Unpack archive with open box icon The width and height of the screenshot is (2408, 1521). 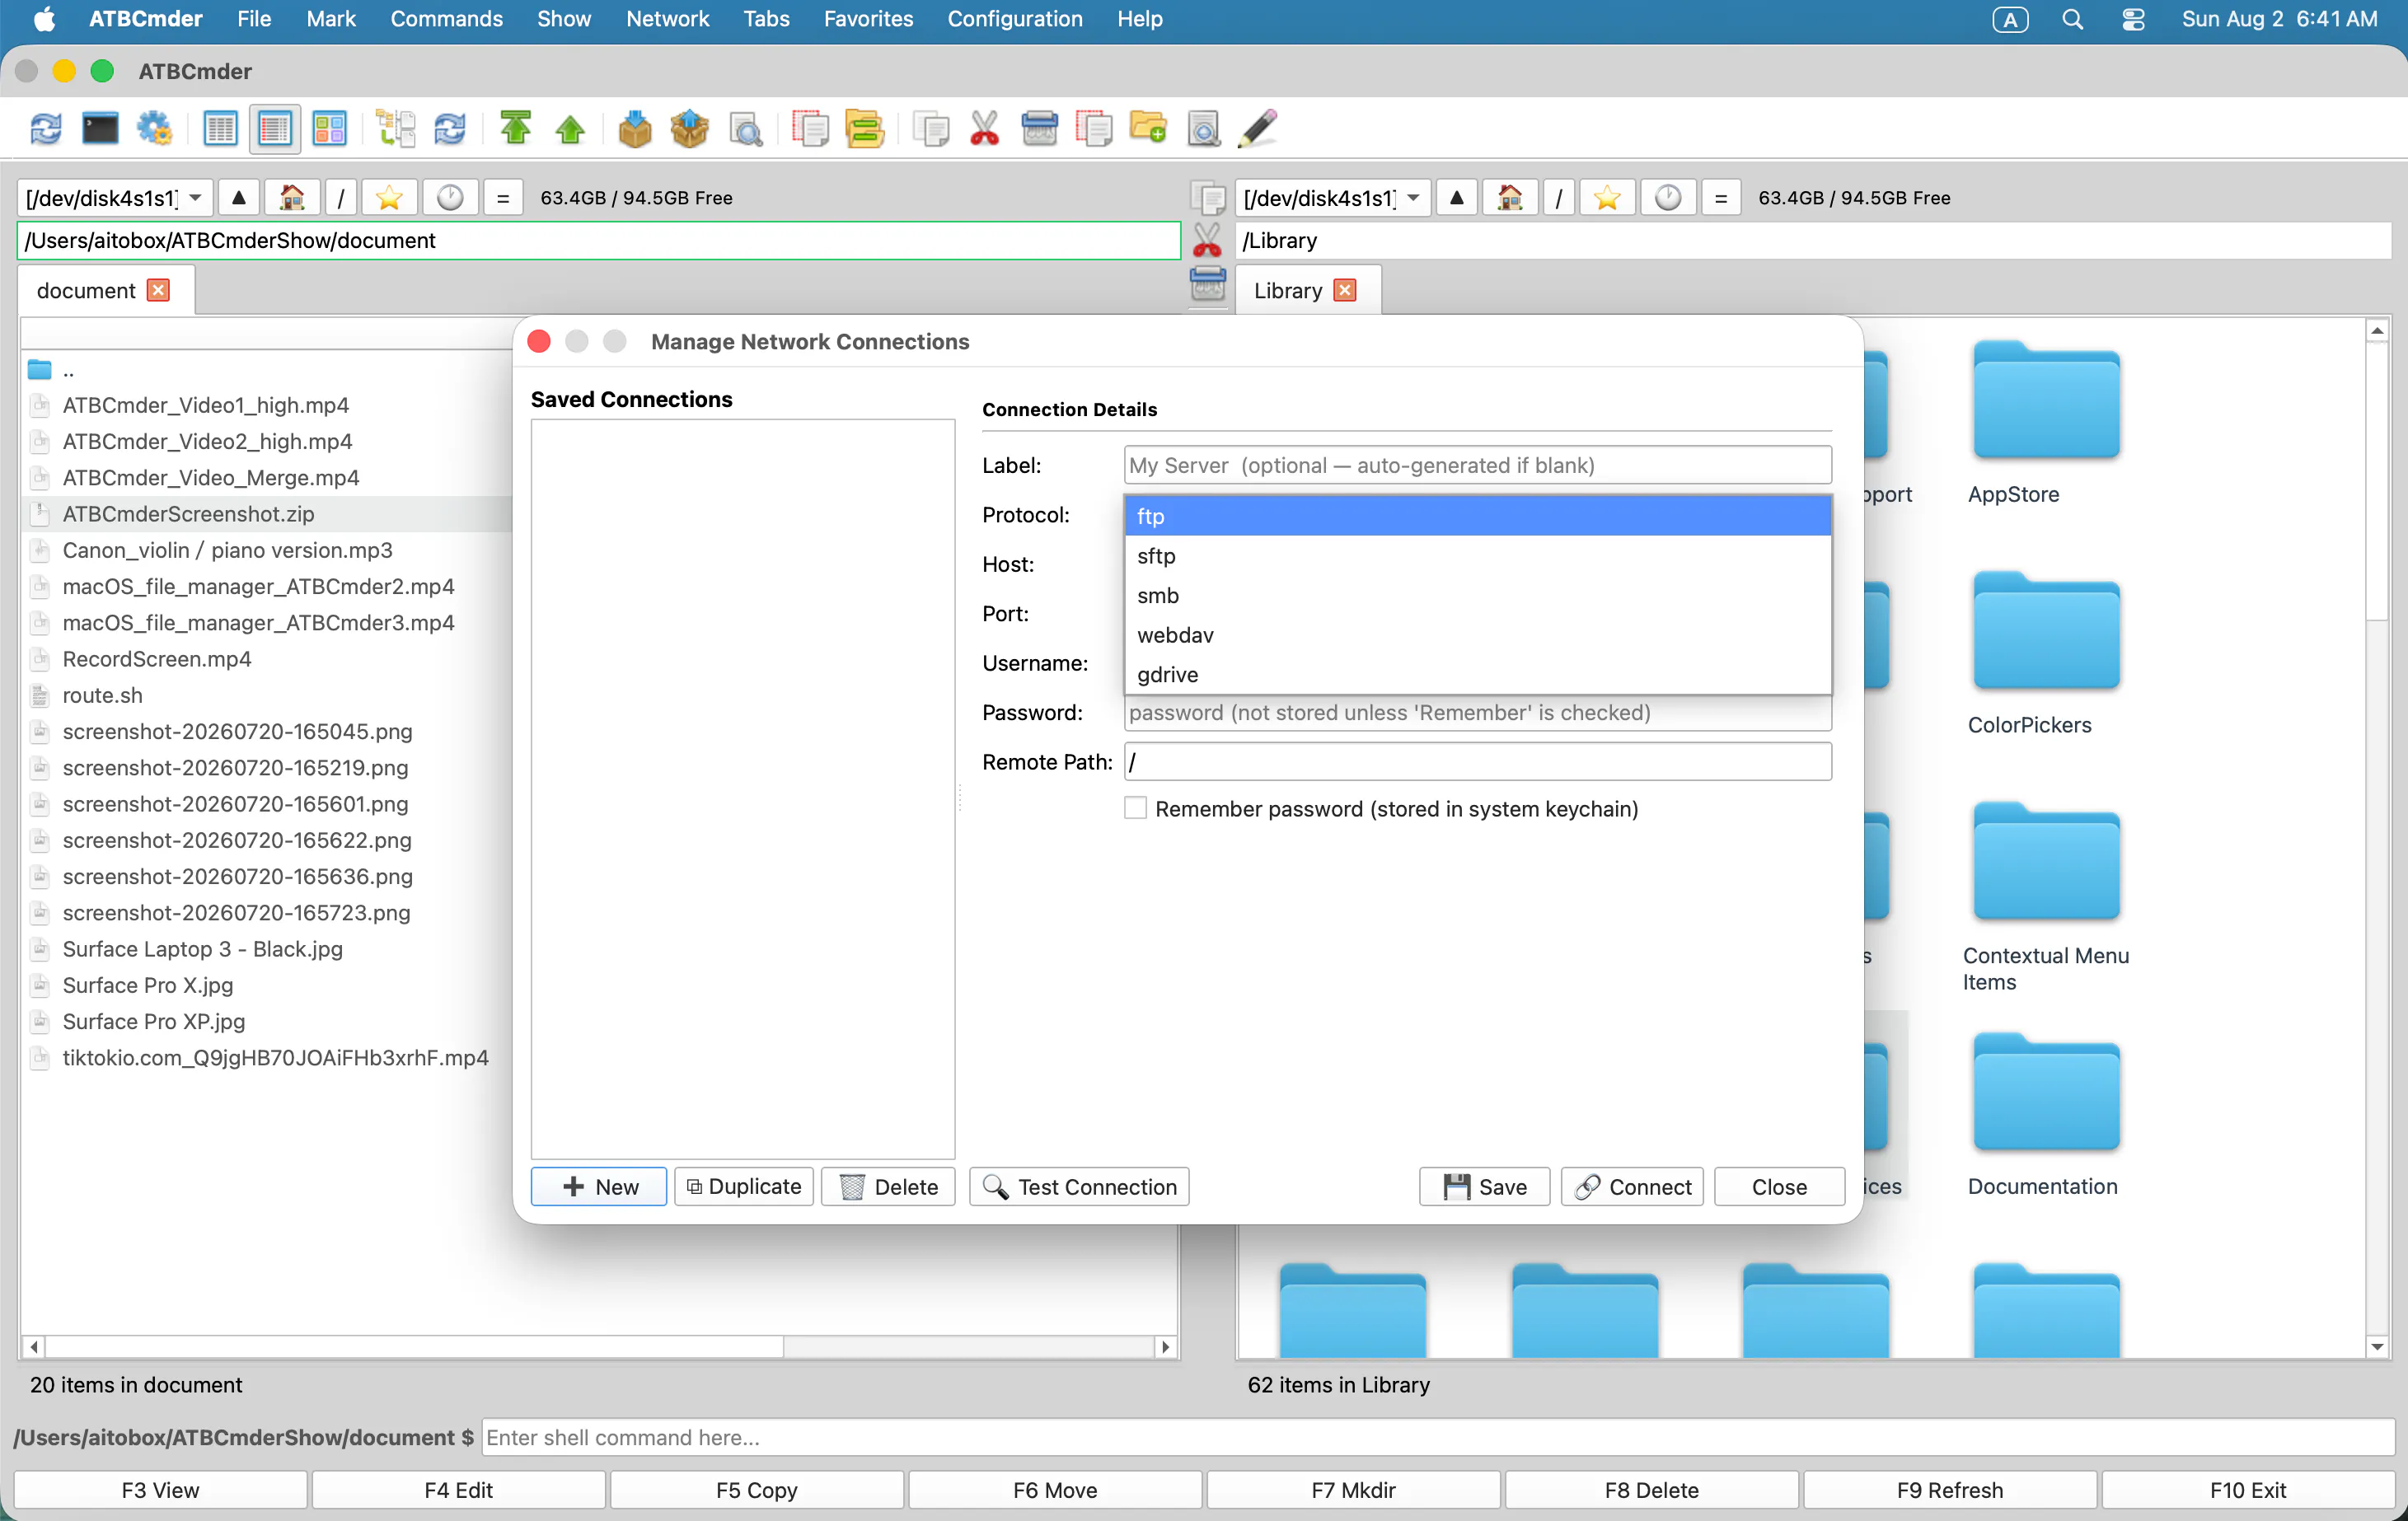point(690,129)
